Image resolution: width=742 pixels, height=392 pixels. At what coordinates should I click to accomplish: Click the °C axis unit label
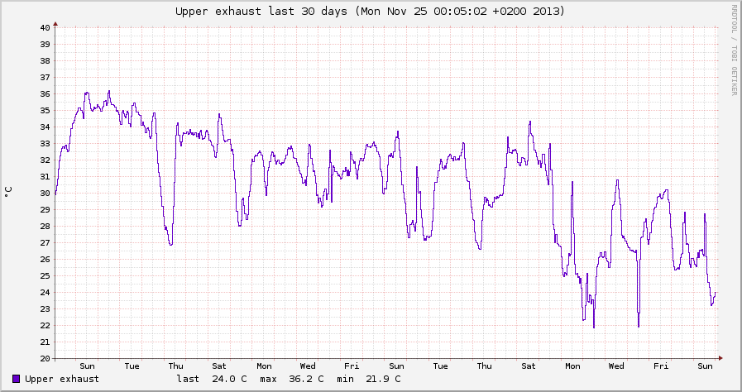coord(8,193)
